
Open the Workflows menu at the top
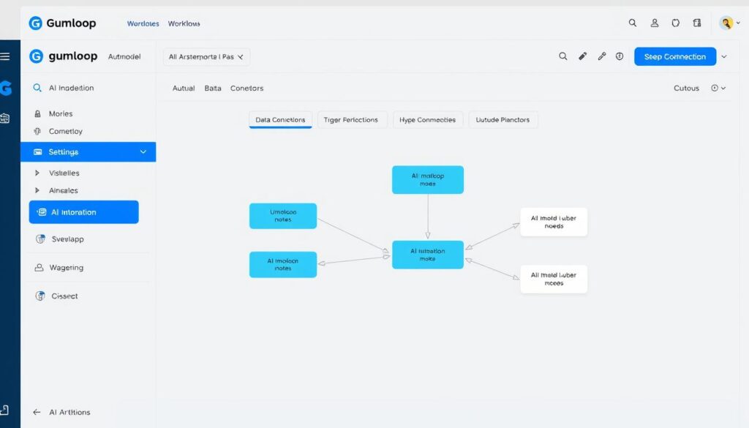tap(184, 23)
